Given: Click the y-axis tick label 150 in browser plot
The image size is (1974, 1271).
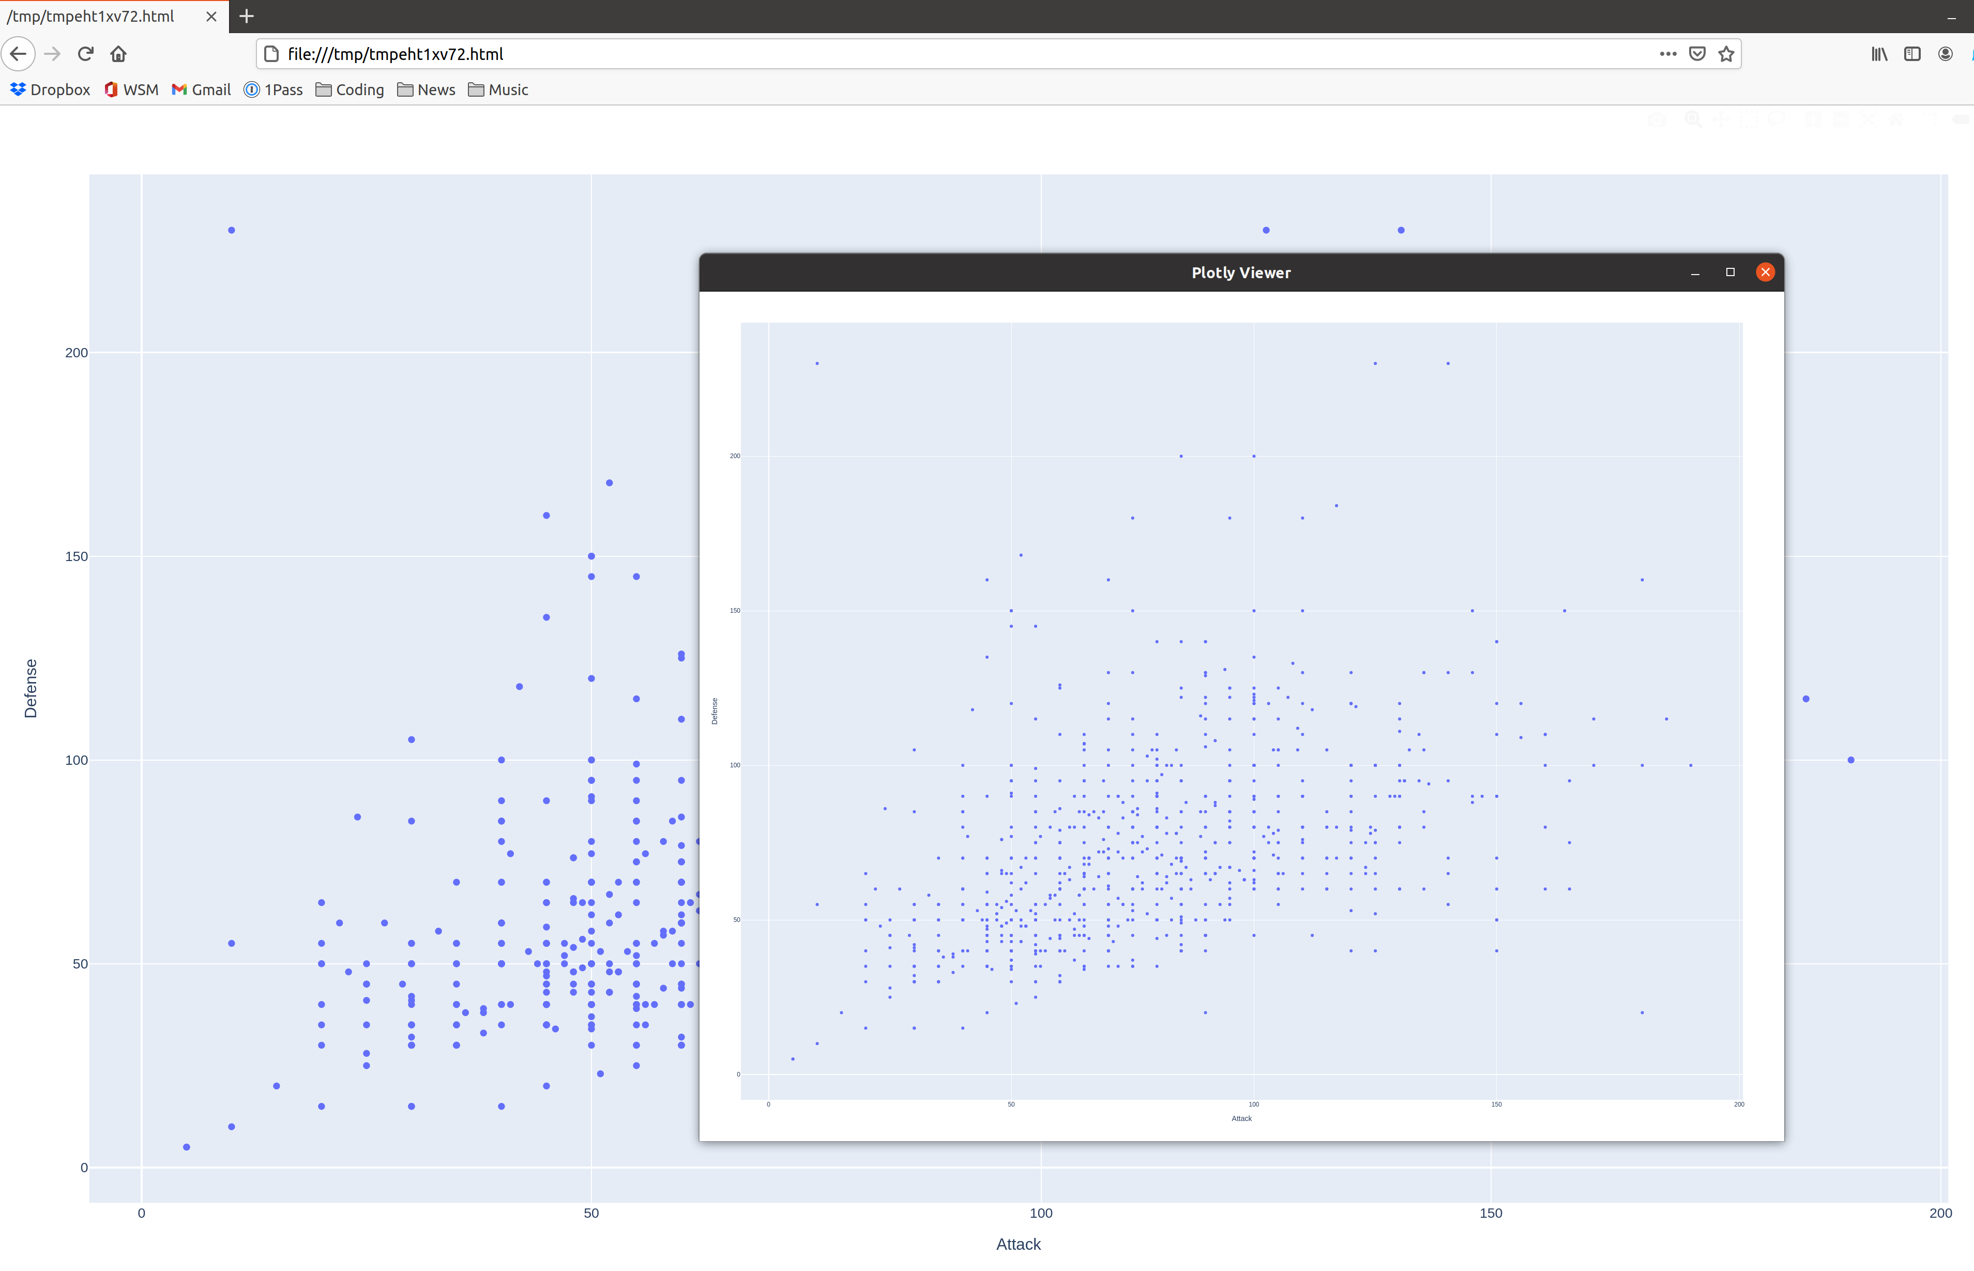Looking at the screenshot, I should pos(76,556).
